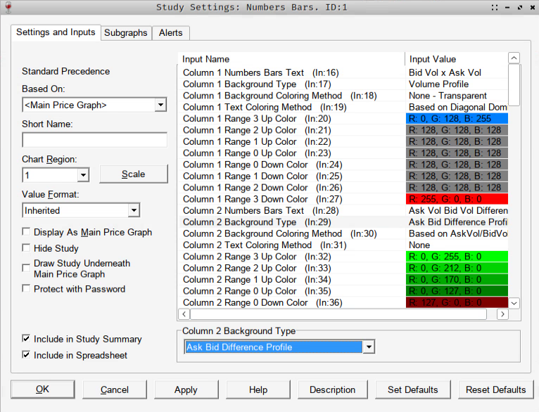539x412 pixels.
Task: Click the scroll up arrow of inputs list
Action: [x=514, y=58]
